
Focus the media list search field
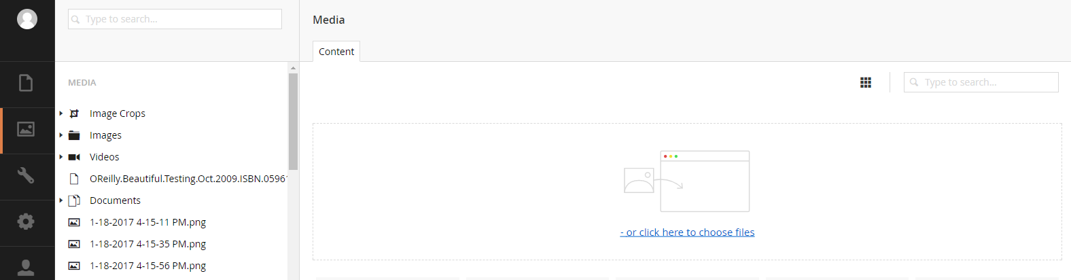coord(981,82)
